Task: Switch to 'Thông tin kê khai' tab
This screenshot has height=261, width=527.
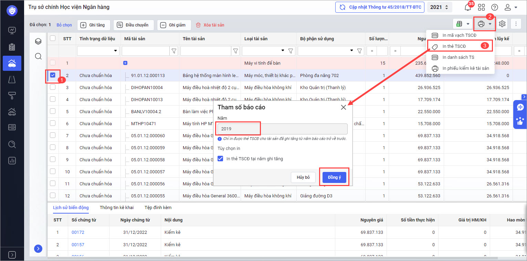Action: pos(117,207)
